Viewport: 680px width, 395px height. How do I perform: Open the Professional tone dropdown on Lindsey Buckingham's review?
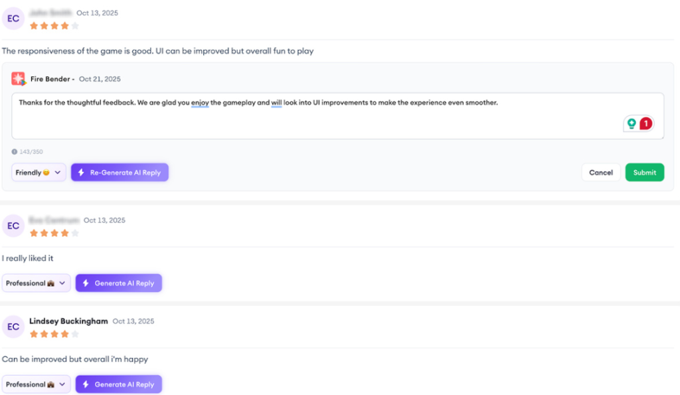click(37, 384)
